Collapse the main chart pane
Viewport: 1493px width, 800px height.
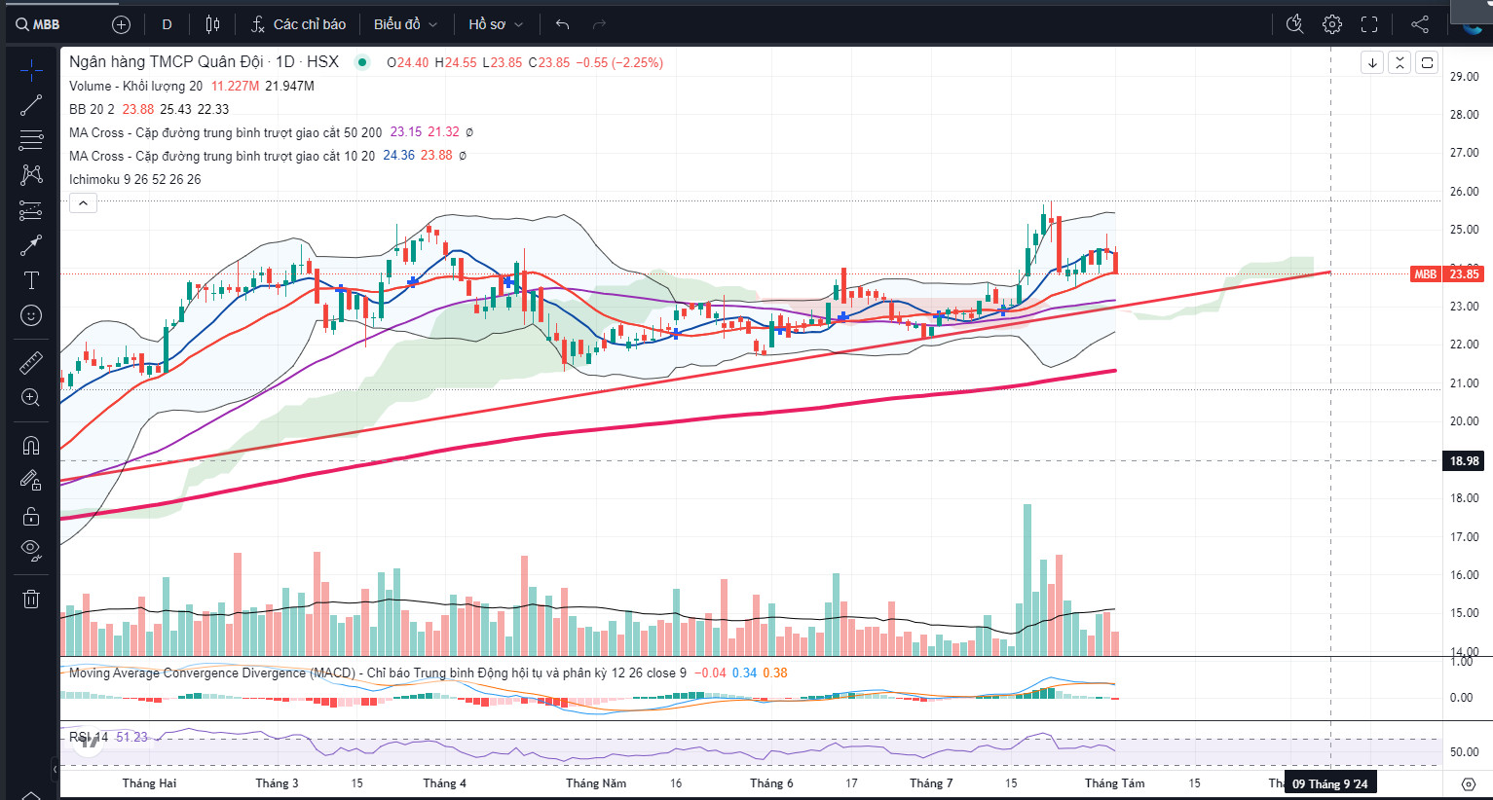pyautogui.click(x=1400, y=62)
